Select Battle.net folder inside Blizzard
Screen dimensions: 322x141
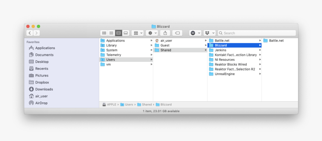[x=280, y=40]
